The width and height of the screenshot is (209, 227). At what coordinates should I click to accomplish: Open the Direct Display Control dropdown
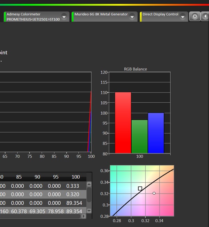(x=183, y=17)
